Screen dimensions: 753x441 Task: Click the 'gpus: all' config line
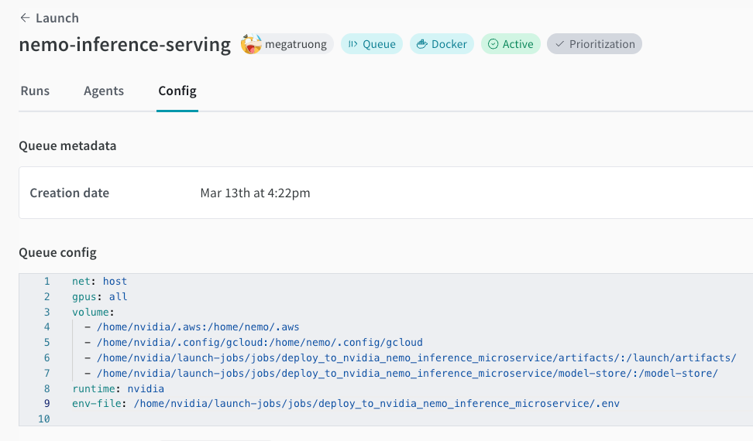99,296
